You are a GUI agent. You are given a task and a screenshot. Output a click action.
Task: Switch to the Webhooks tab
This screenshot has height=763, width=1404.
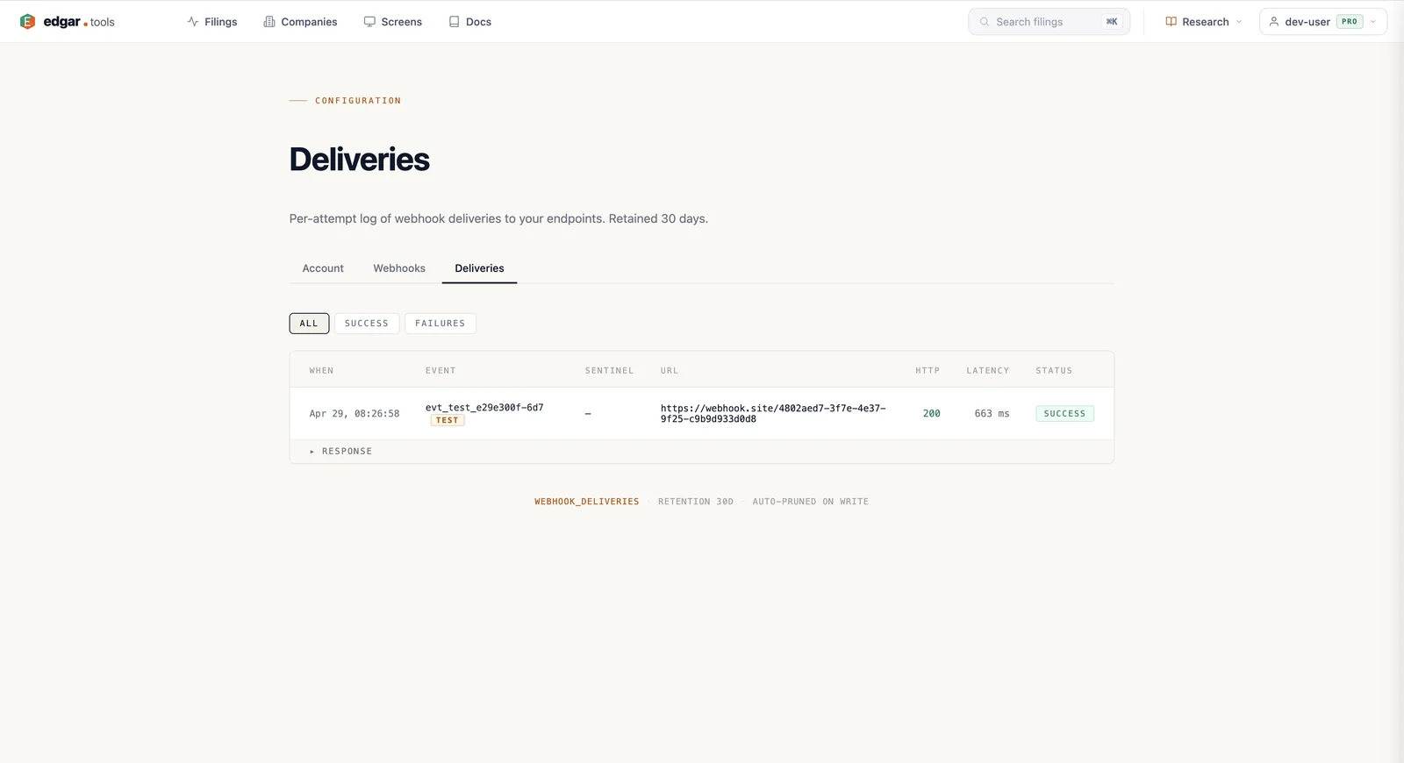(x=399, y=268)
